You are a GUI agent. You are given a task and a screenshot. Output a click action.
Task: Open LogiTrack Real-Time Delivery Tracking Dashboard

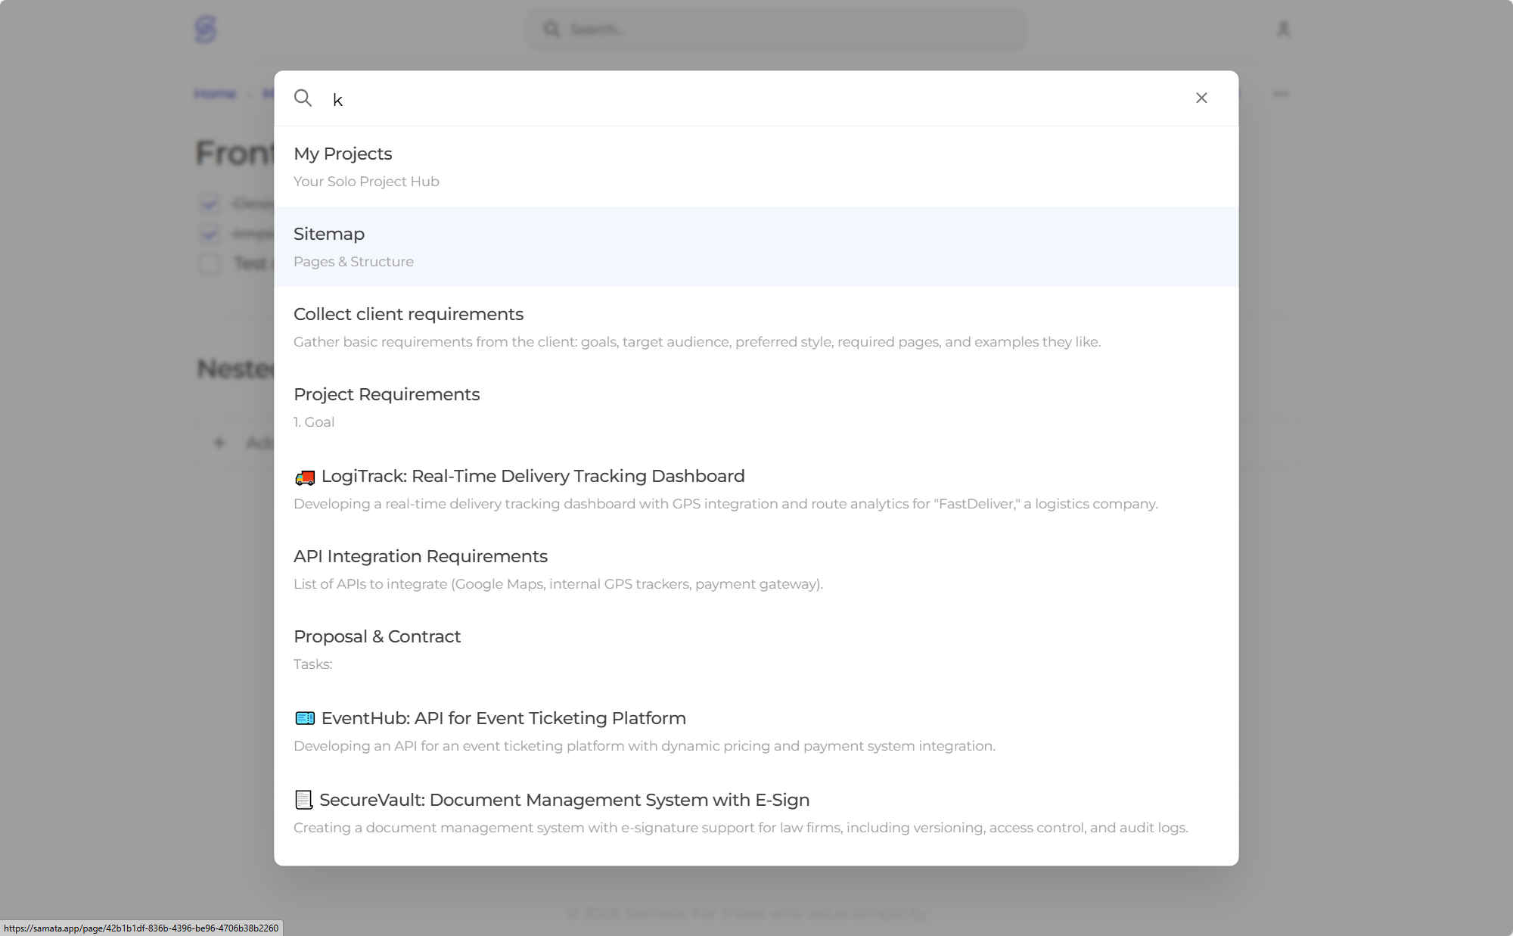[x=533, y=477]
